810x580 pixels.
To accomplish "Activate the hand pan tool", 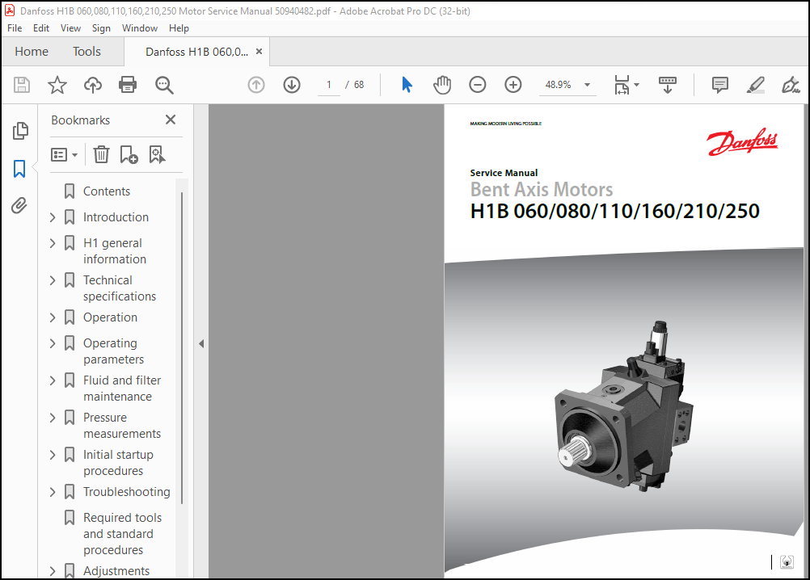I will (441, 85).
